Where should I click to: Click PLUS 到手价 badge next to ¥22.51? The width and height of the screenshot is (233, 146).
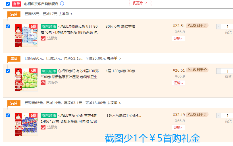[197, 25]
